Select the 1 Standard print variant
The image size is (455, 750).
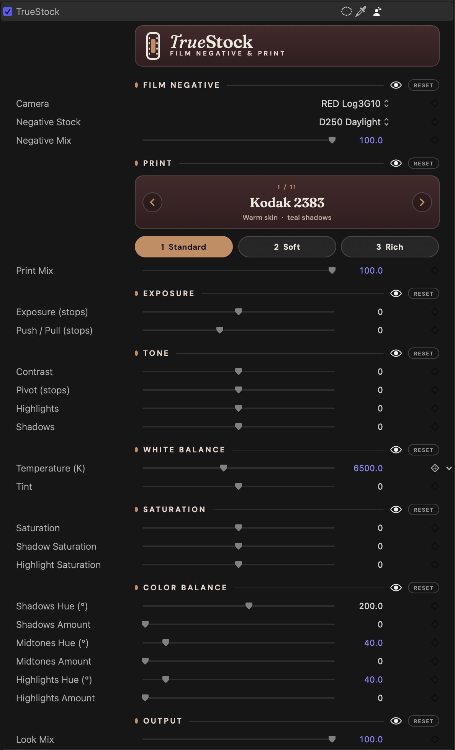coord(184,247)
